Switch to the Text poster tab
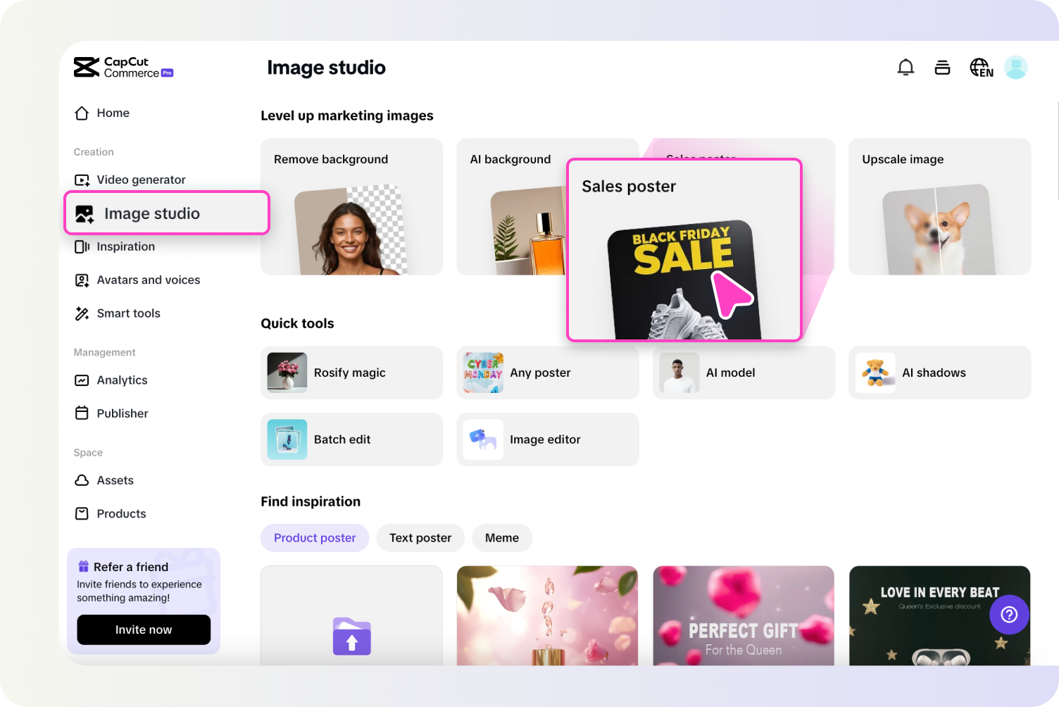This screenshot has width=1059, height=707. coord(420,537)
